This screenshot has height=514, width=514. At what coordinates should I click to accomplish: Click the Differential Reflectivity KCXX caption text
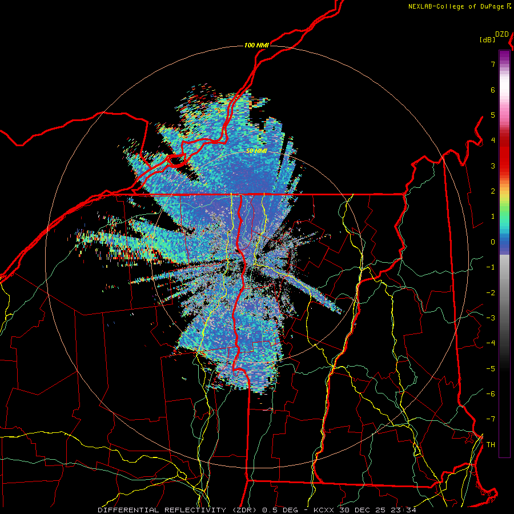[x=257, y=510]
